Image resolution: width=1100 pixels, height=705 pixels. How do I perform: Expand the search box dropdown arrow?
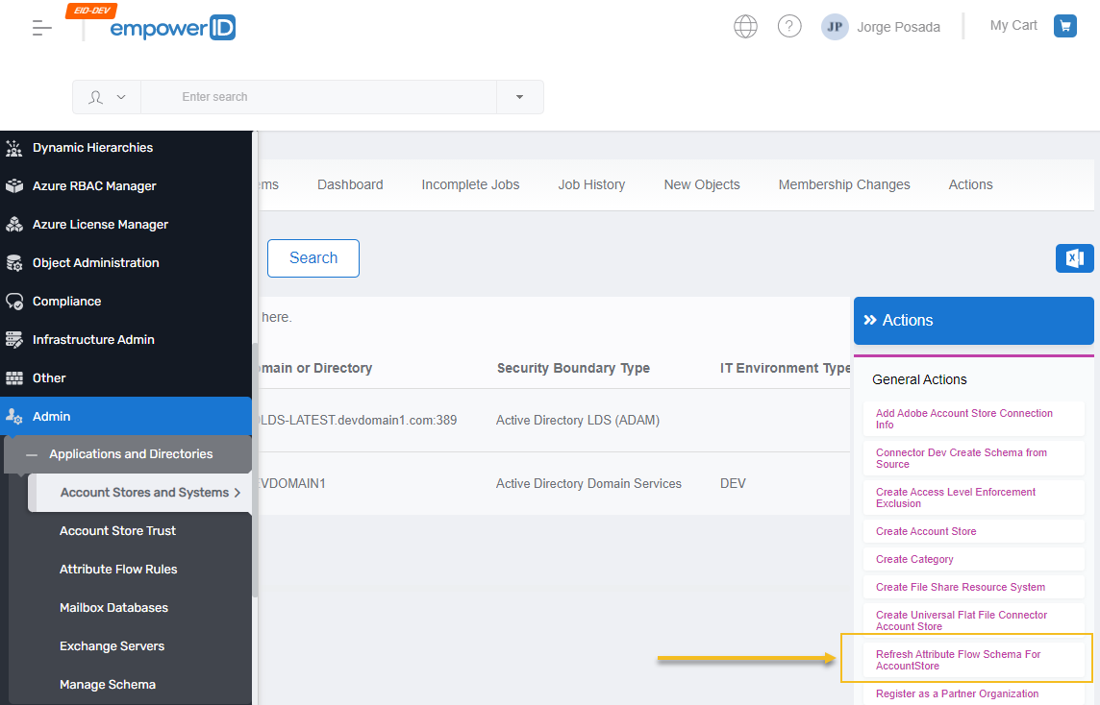519,97
